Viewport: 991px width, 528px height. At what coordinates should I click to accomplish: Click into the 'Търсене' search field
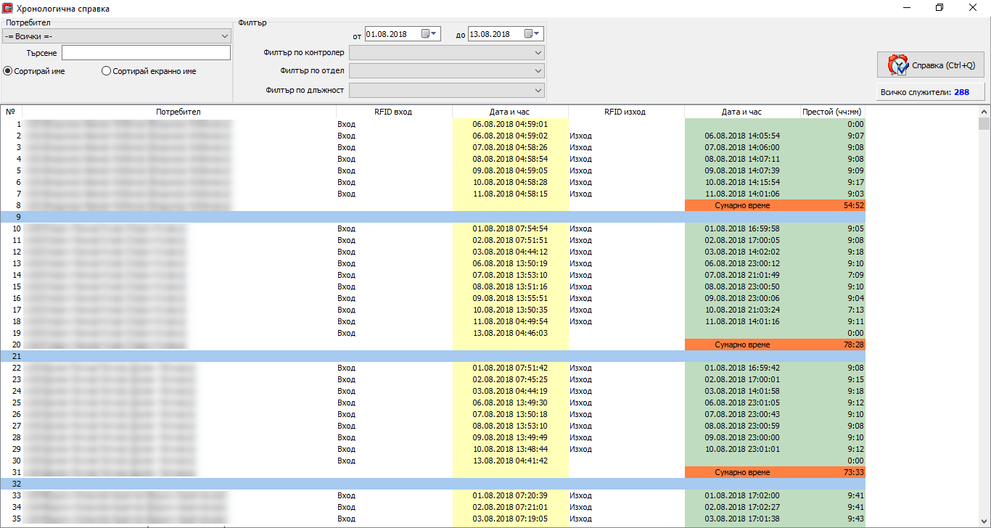click(146, 53)
